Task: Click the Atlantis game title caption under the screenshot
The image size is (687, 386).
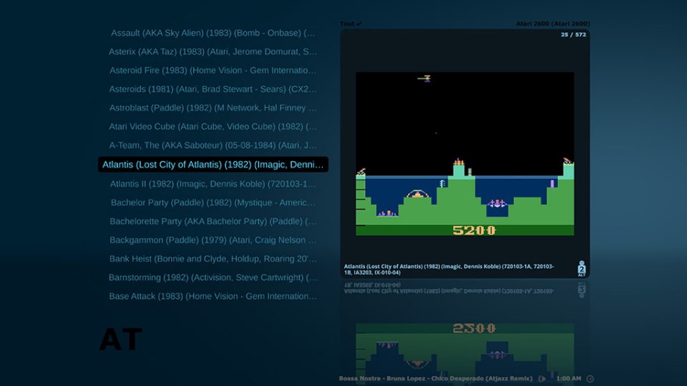Action: tap(449, 269)
